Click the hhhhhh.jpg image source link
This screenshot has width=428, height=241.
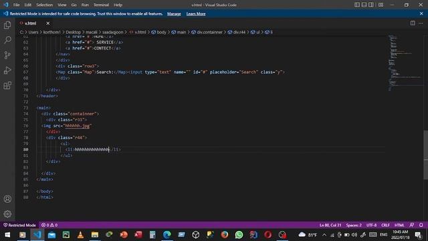78,126
